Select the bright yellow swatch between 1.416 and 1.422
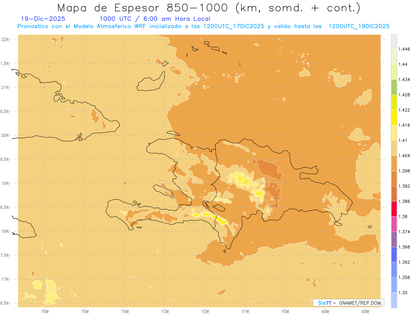The image size is (410, 316). point(394,118)
